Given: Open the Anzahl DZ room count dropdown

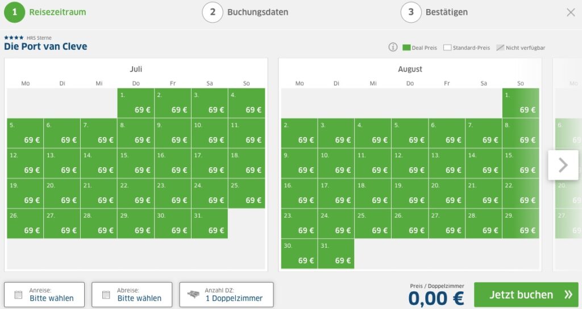Looking at the screenshot, I should click(226, 295).
